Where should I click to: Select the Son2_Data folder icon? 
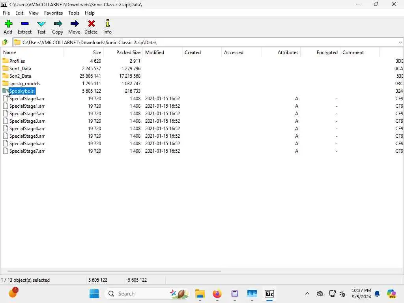(x=6, y=76)
